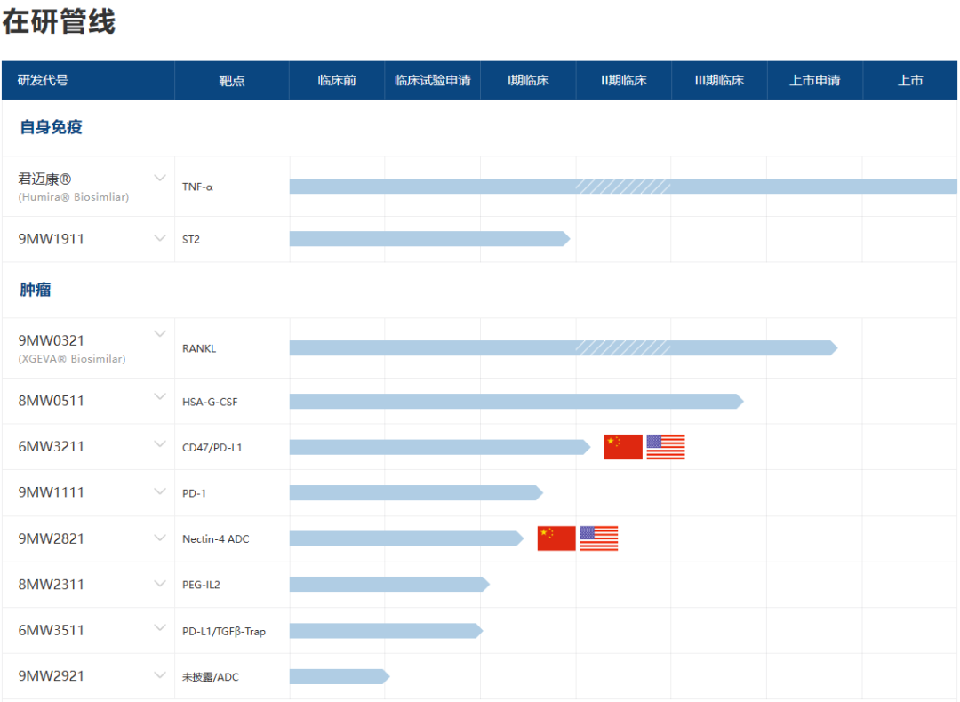Select the 自身免疫 category heading
Image resolution: width=960 pixels, height=702 pixels.
pyautogui.click(x=51, y=127)
